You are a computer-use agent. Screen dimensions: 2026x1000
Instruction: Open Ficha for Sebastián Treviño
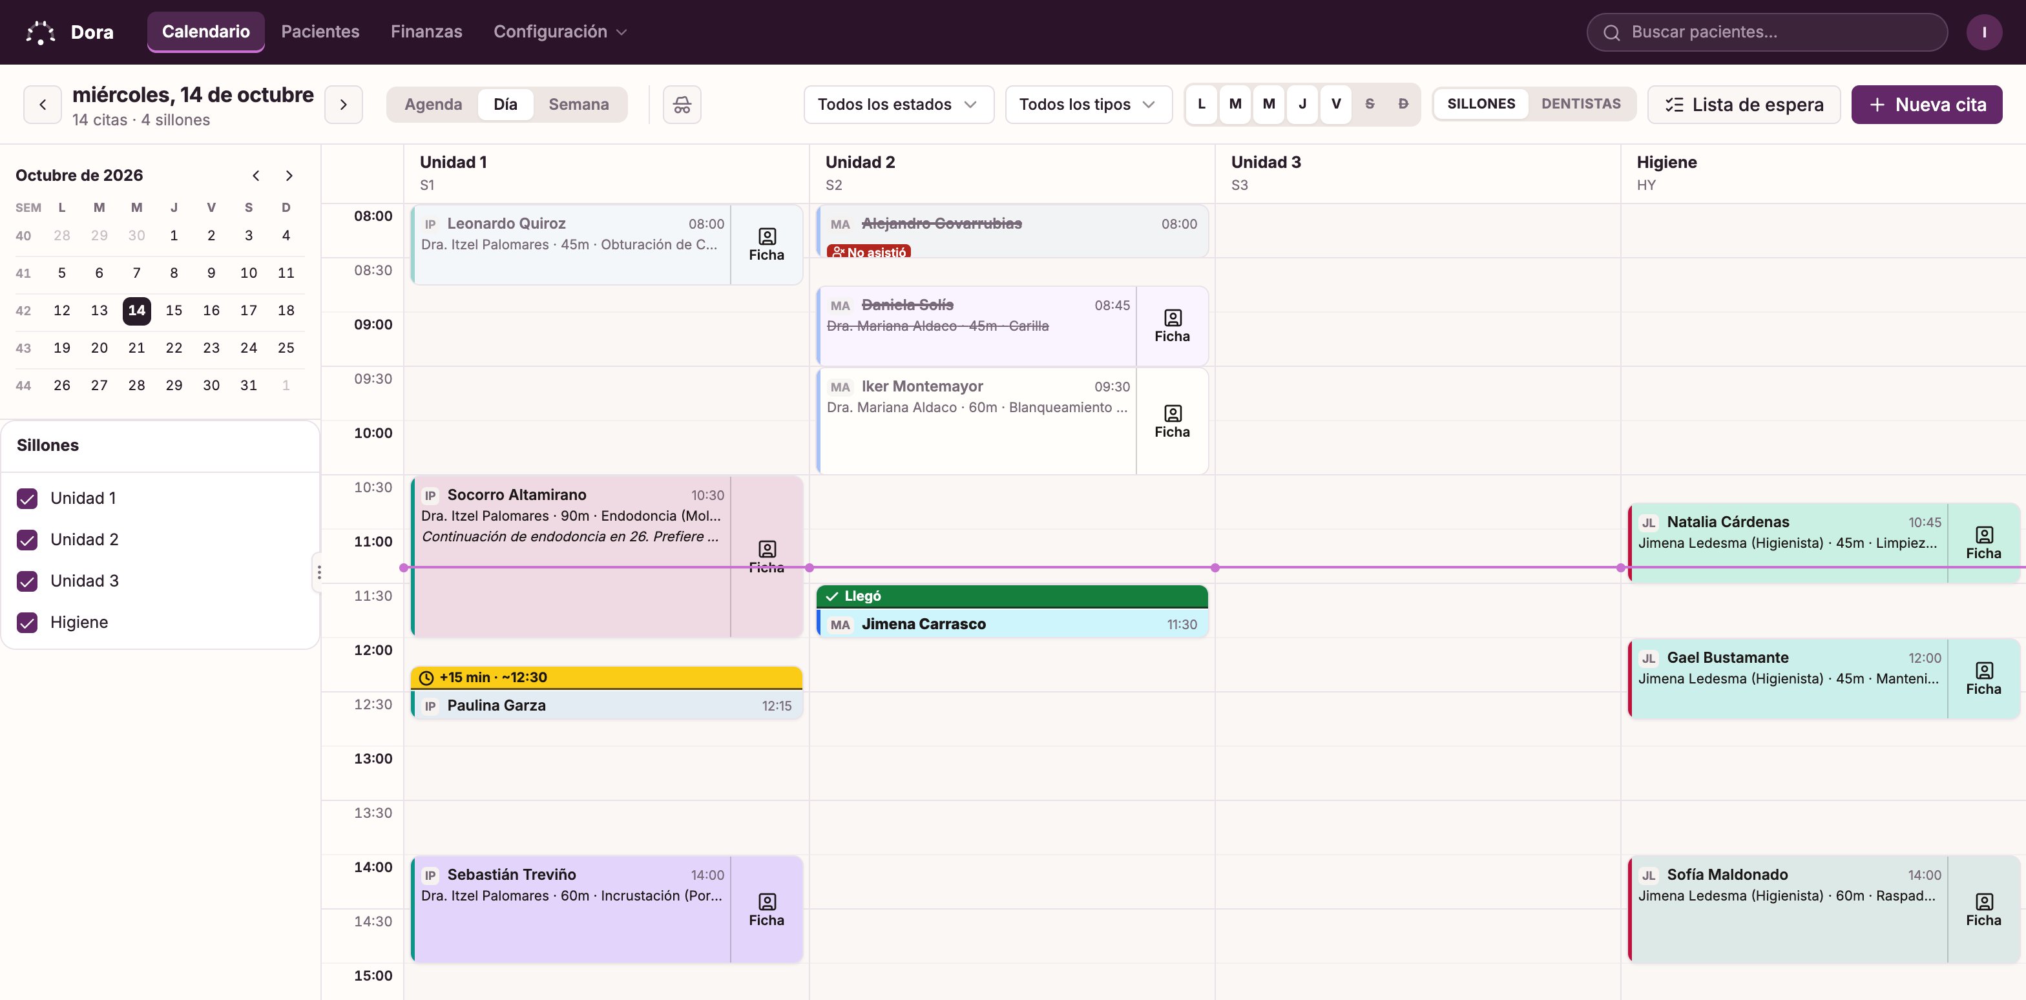[767, 910]
